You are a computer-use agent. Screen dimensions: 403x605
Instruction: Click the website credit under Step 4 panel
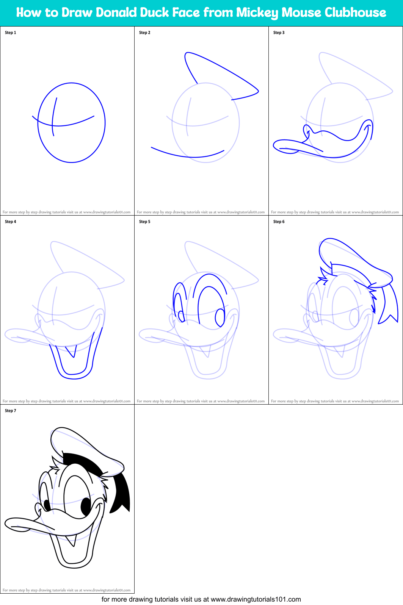[x=66, y=401]
